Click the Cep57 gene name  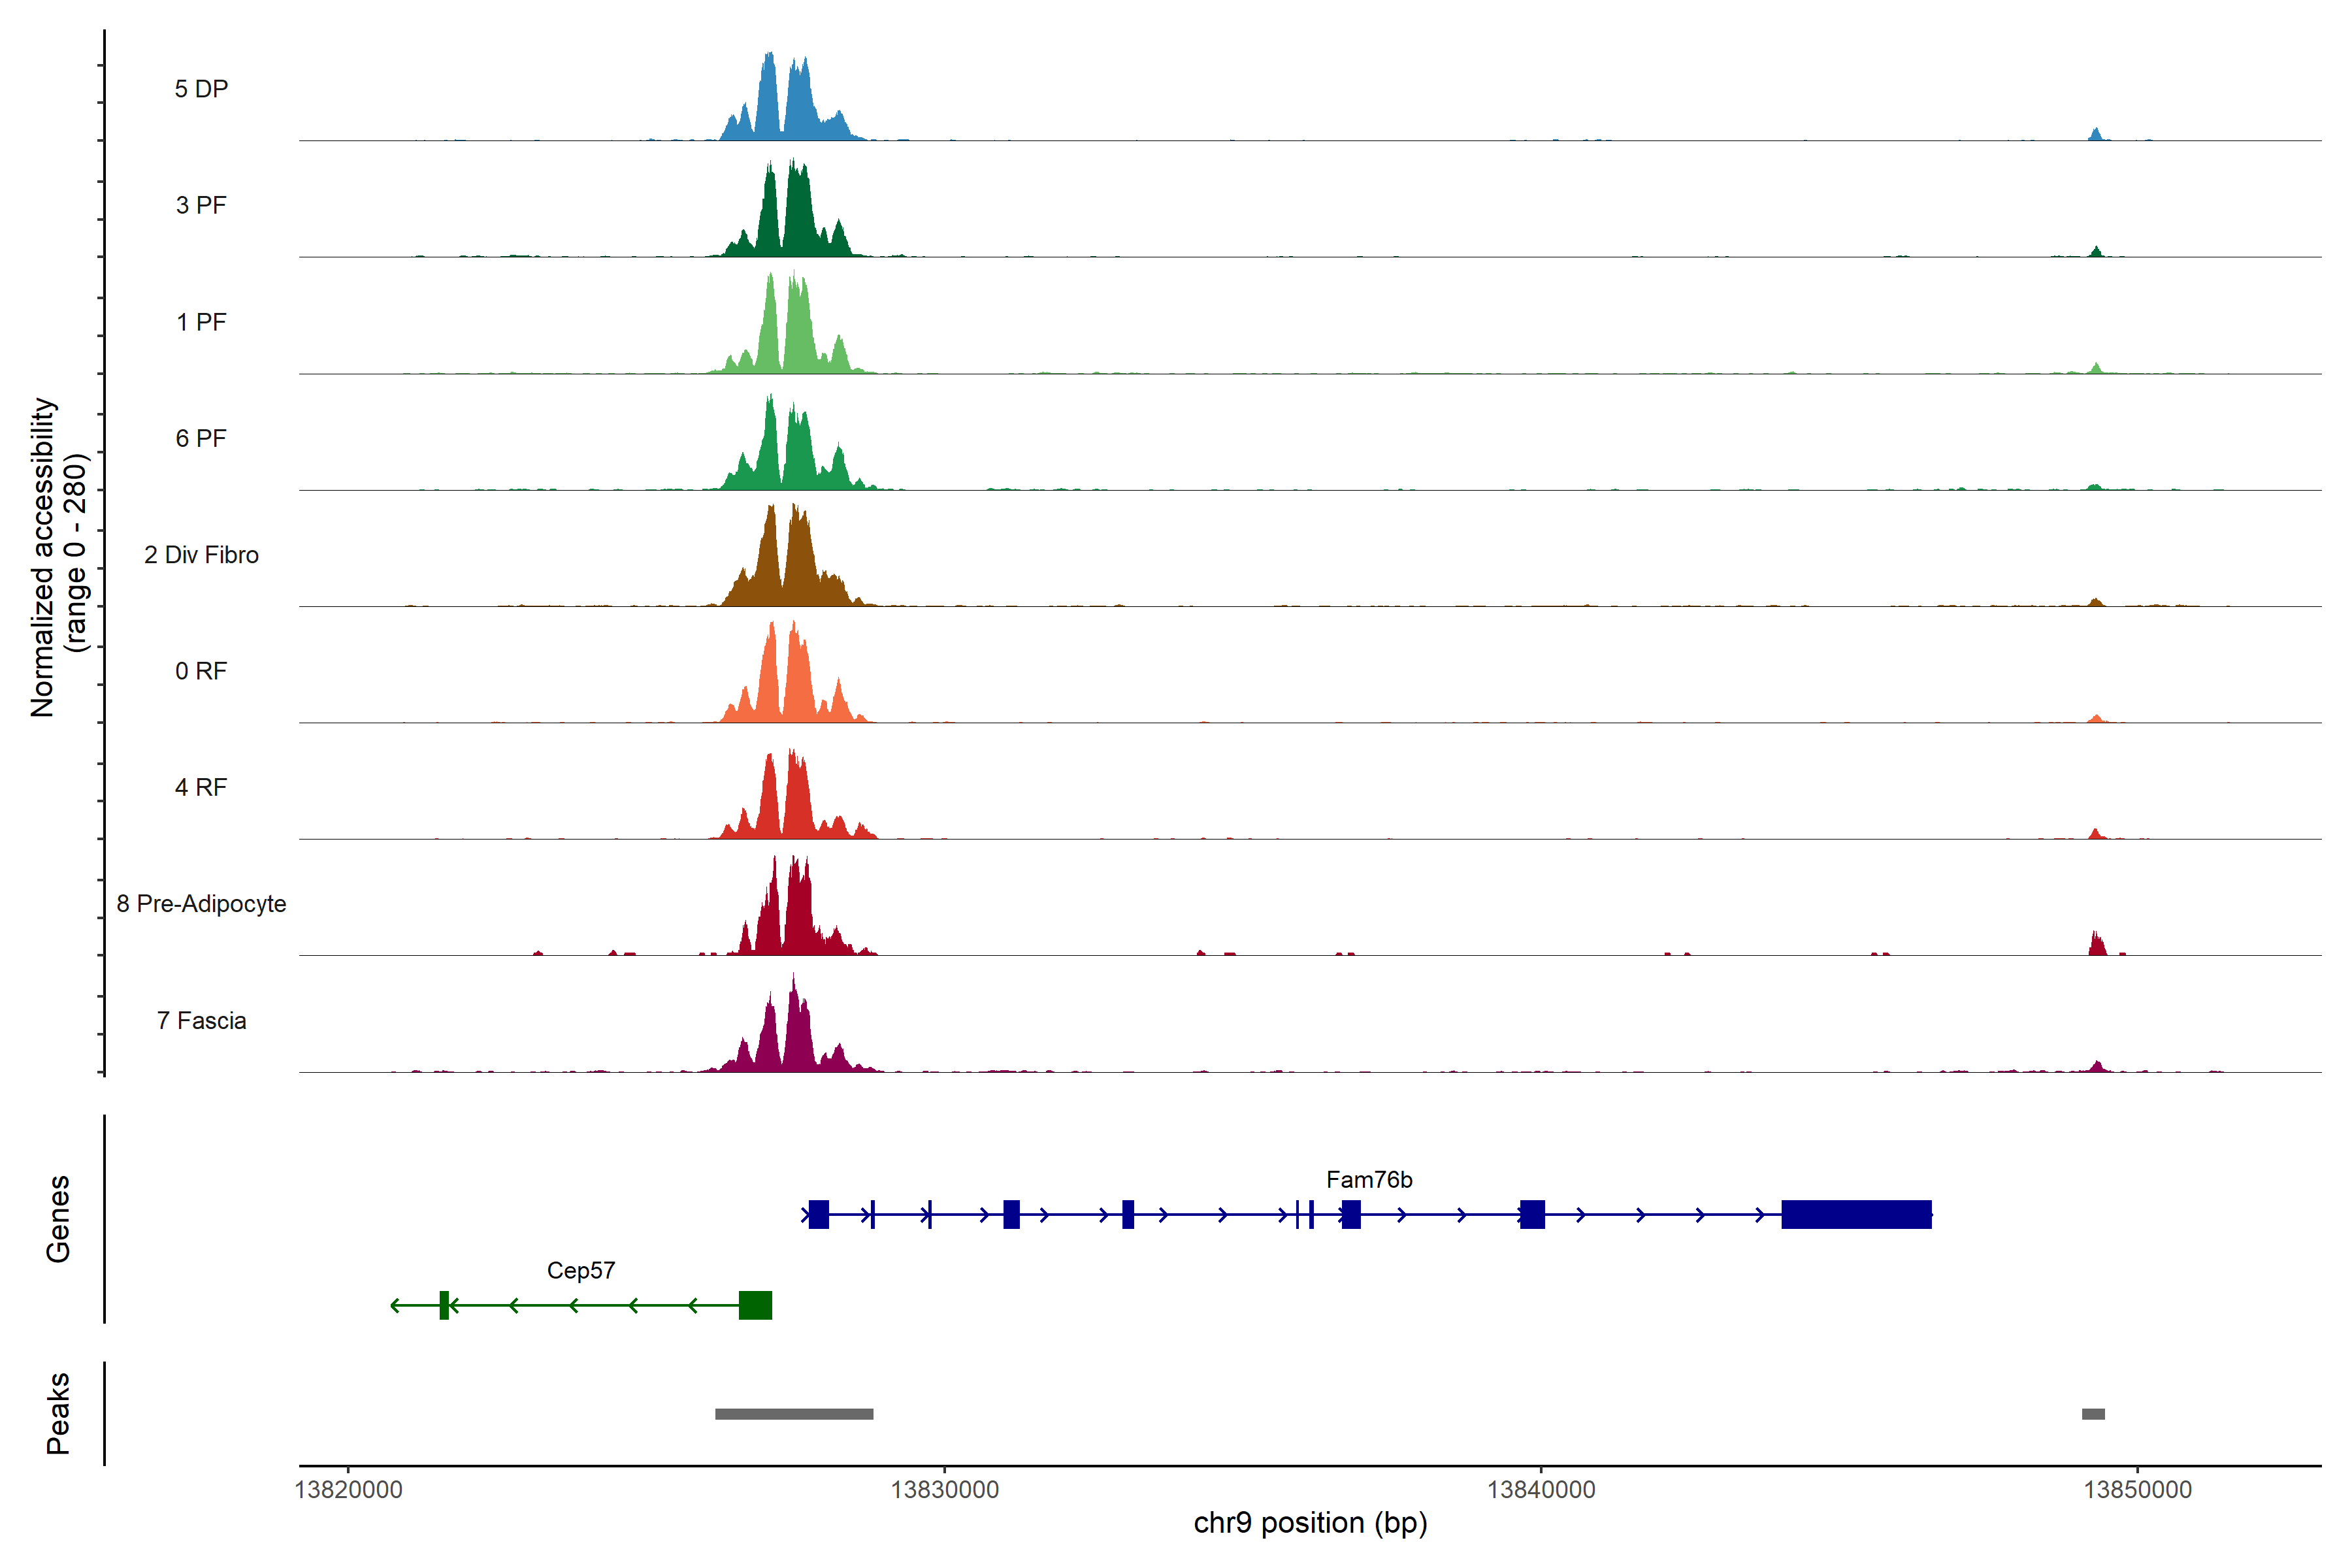click(x=581, y=1270)
